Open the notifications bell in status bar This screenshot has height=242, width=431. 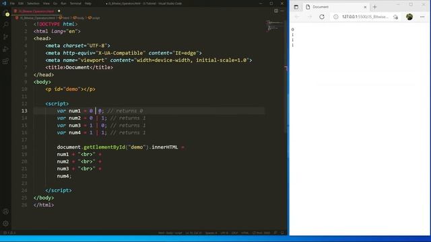coord(282,233)
